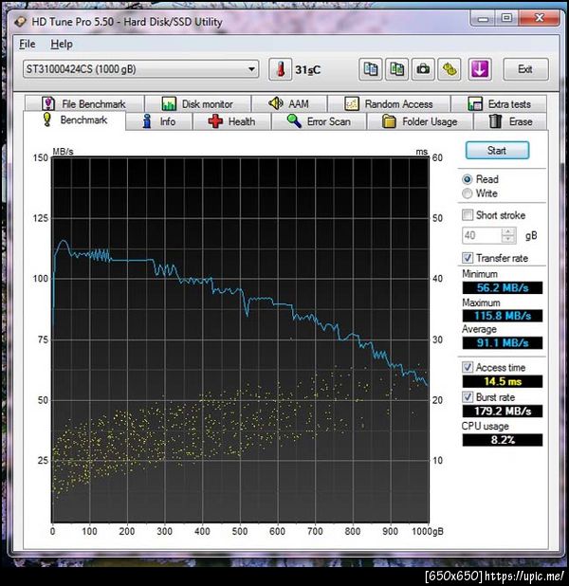Expand the ST31000424CS drive dropdown
Screen dimensions: 569x586
pyautogui.click(x=140, y=69)
